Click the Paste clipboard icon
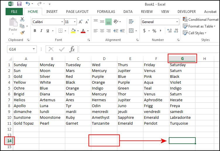 13,22
